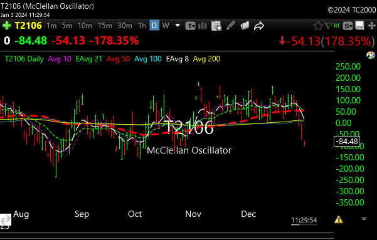Viewport: 377px width, 240px height.
Task: Open the calendar grid add icon
Action: pyautogui.click(x=216, y=26)
